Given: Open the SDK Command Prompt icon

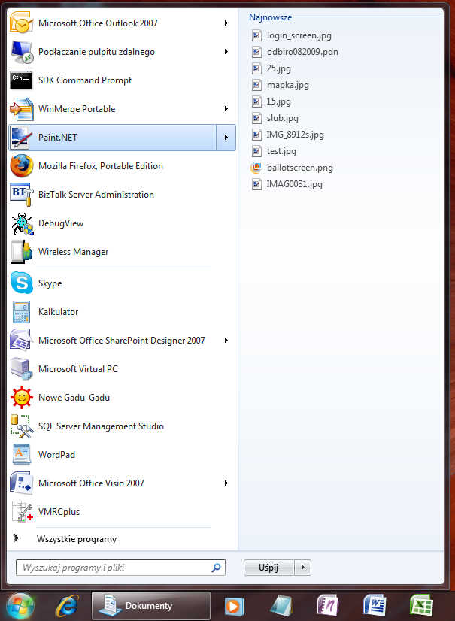Looking at the screenshot, I should click(21, 80).
